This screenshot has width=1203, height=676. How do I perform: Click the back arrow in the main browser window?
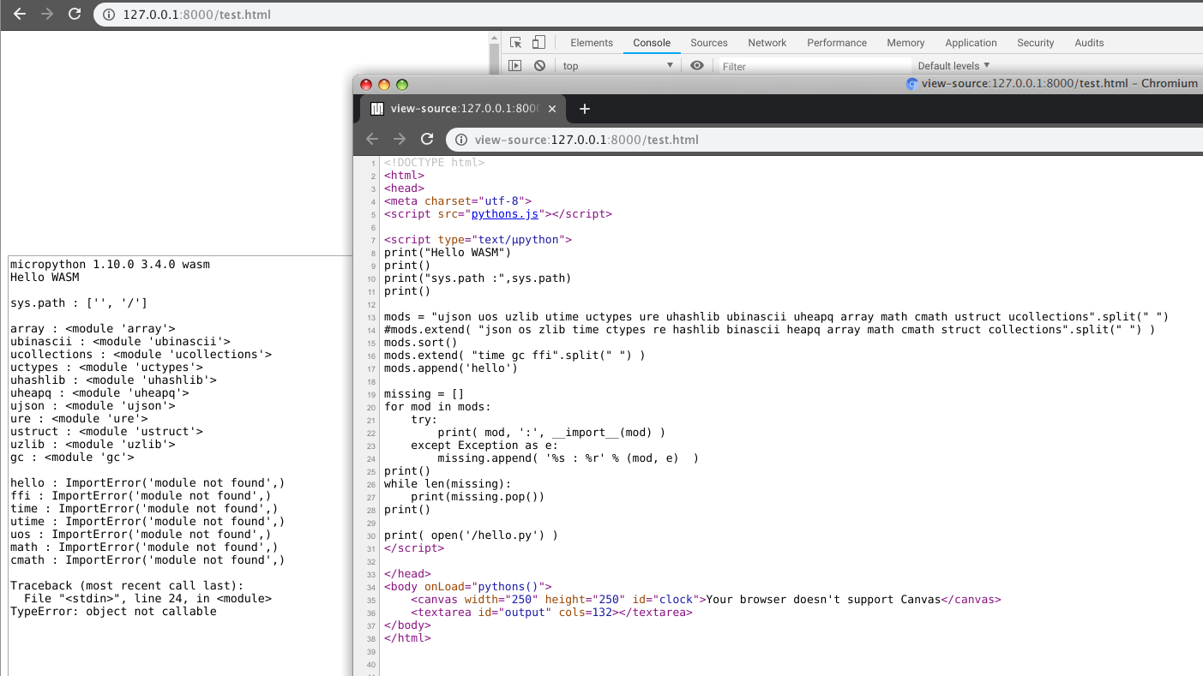coord(20,15)
